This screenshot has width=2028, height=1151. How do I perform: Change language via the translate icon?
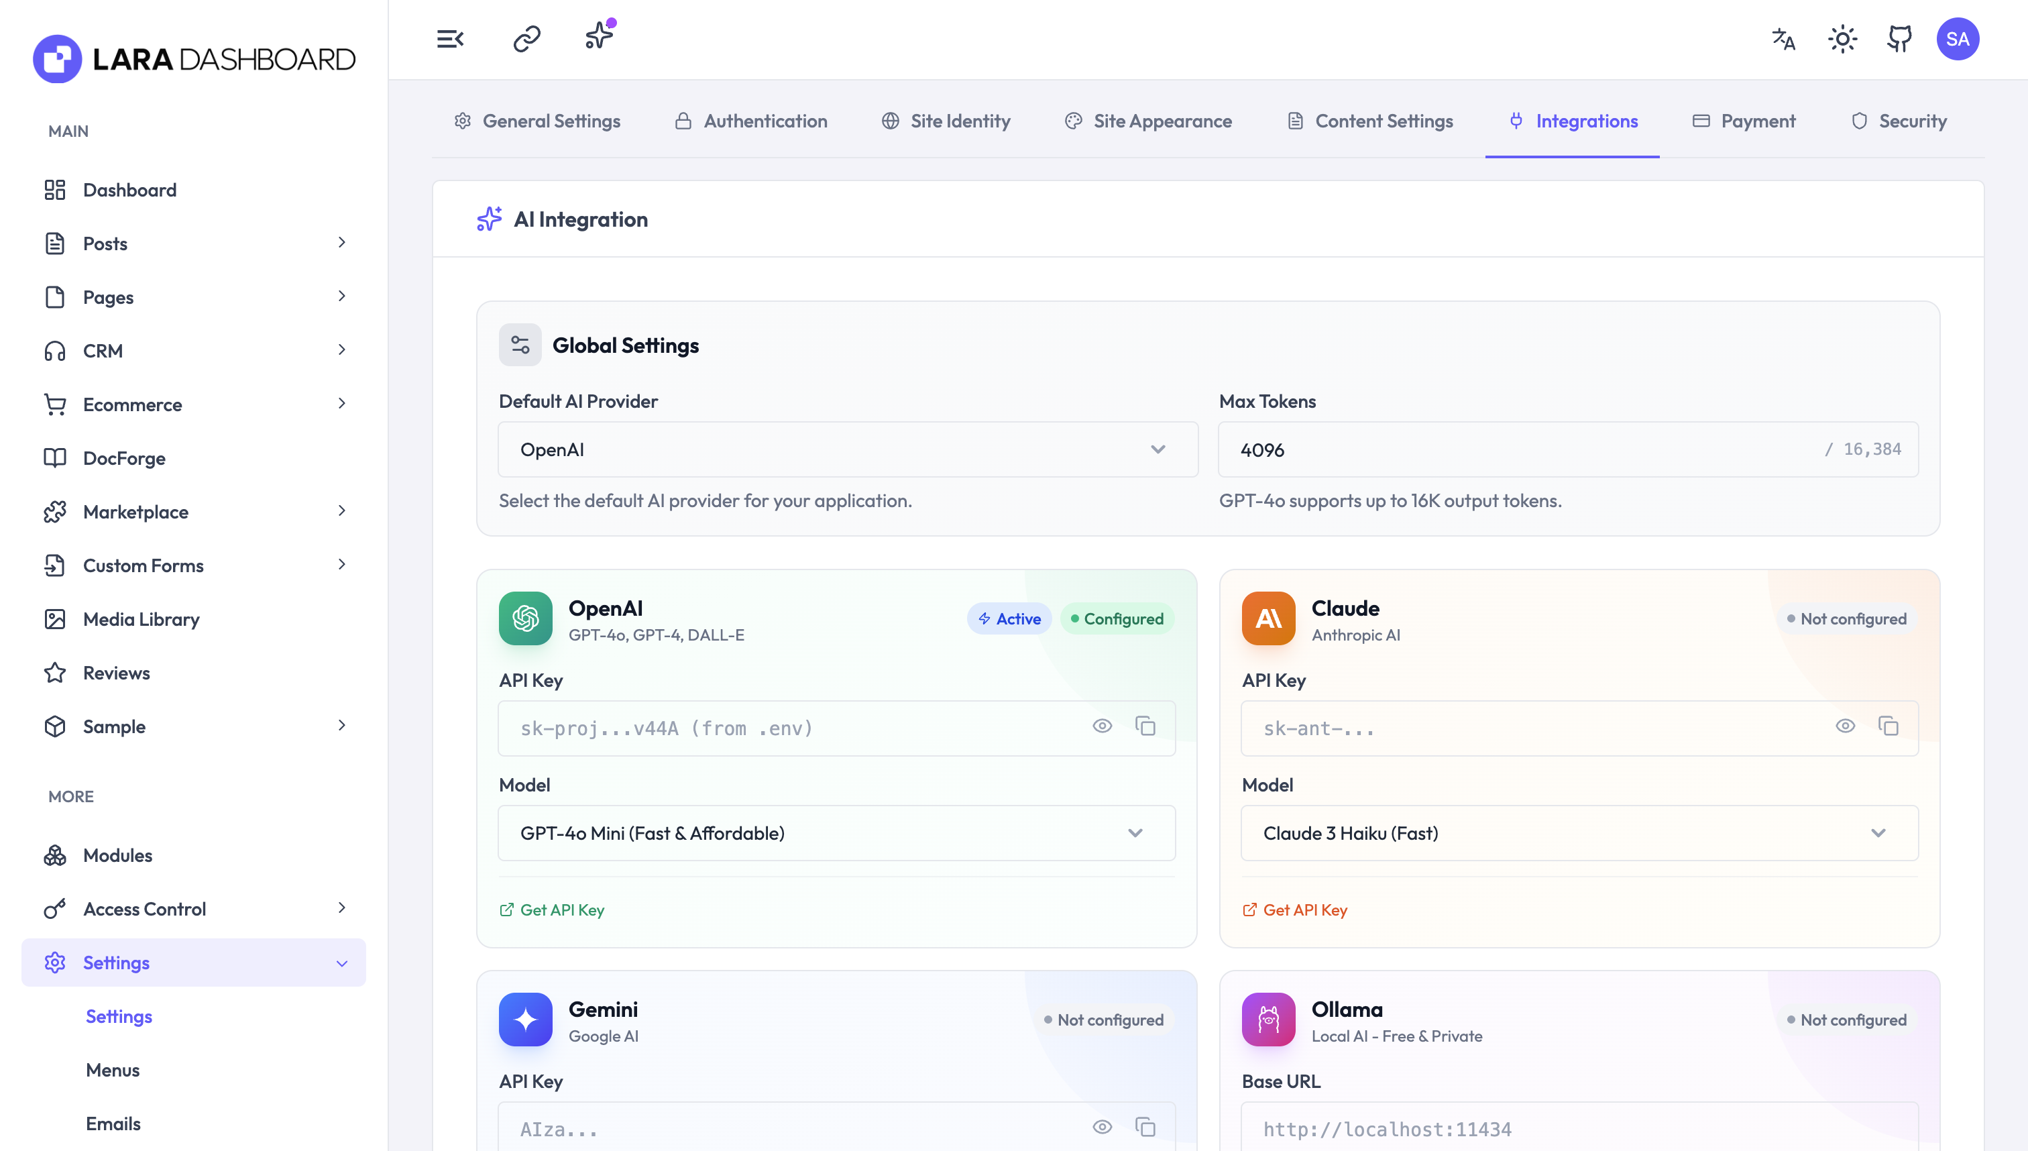1783,39
